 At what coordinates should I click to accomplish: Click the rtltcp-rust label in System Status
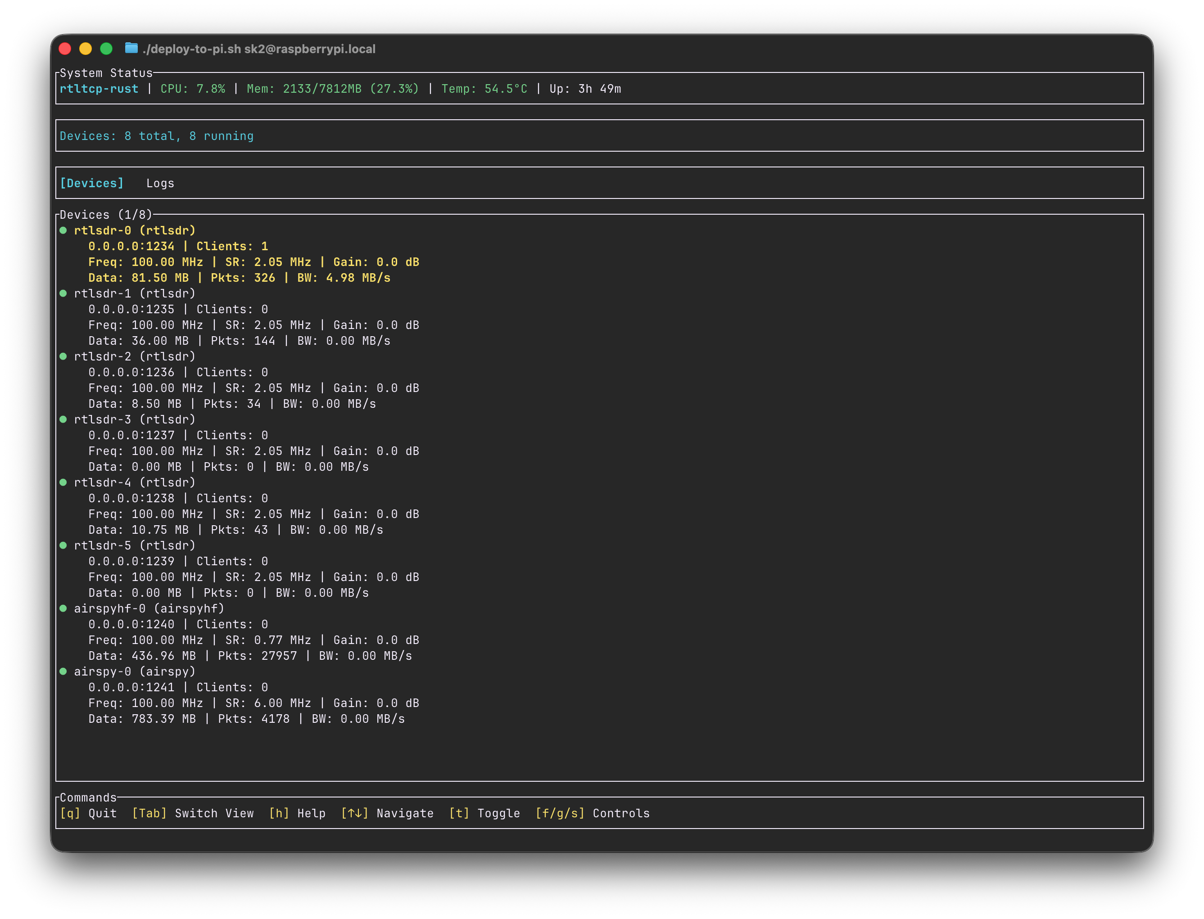(99, 89)
